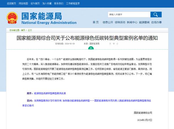The width and height of the screenshot is (174, 129).
Task: Set font size to 小 (small)
Action: point(117,43)
